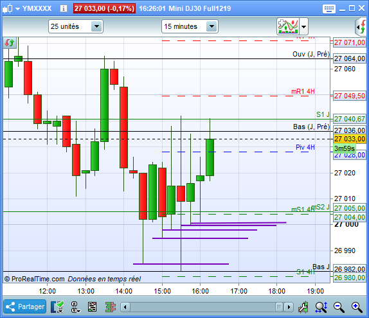Expand the arrow next to indicator icon

coord(304,26)
